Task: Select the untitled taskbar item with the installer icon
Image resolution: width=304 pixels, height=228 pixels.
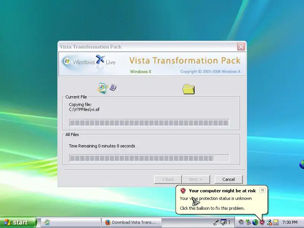Action: (x=71, y=222)
